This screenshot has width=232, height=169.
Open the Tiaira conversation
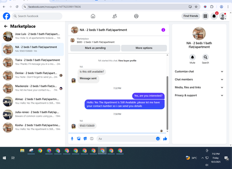point(32,63)
